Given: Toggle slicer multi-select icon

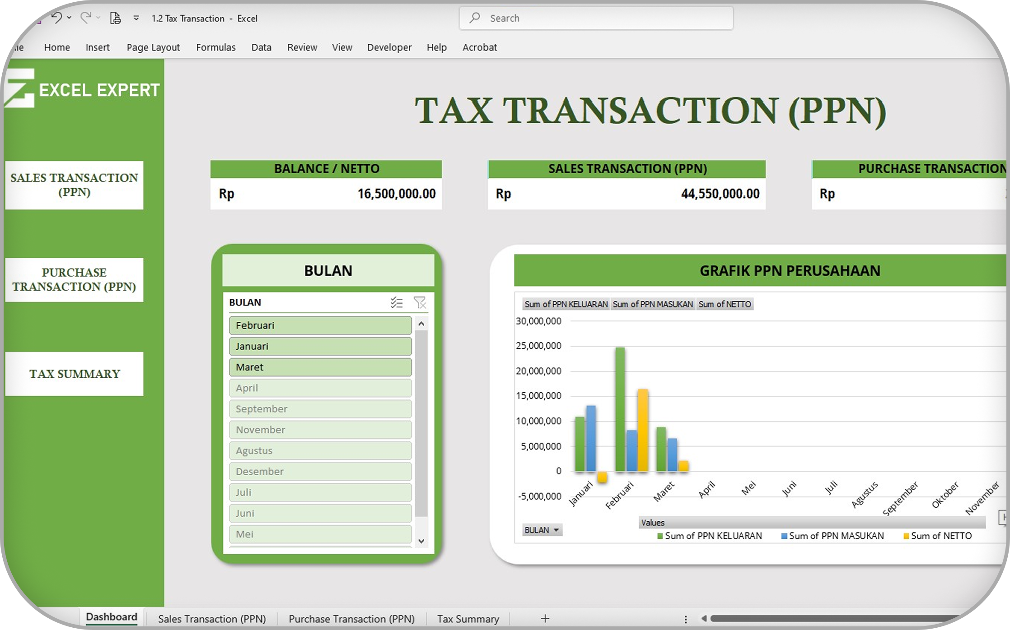Looking at the screenshot, I should (397, 302).
